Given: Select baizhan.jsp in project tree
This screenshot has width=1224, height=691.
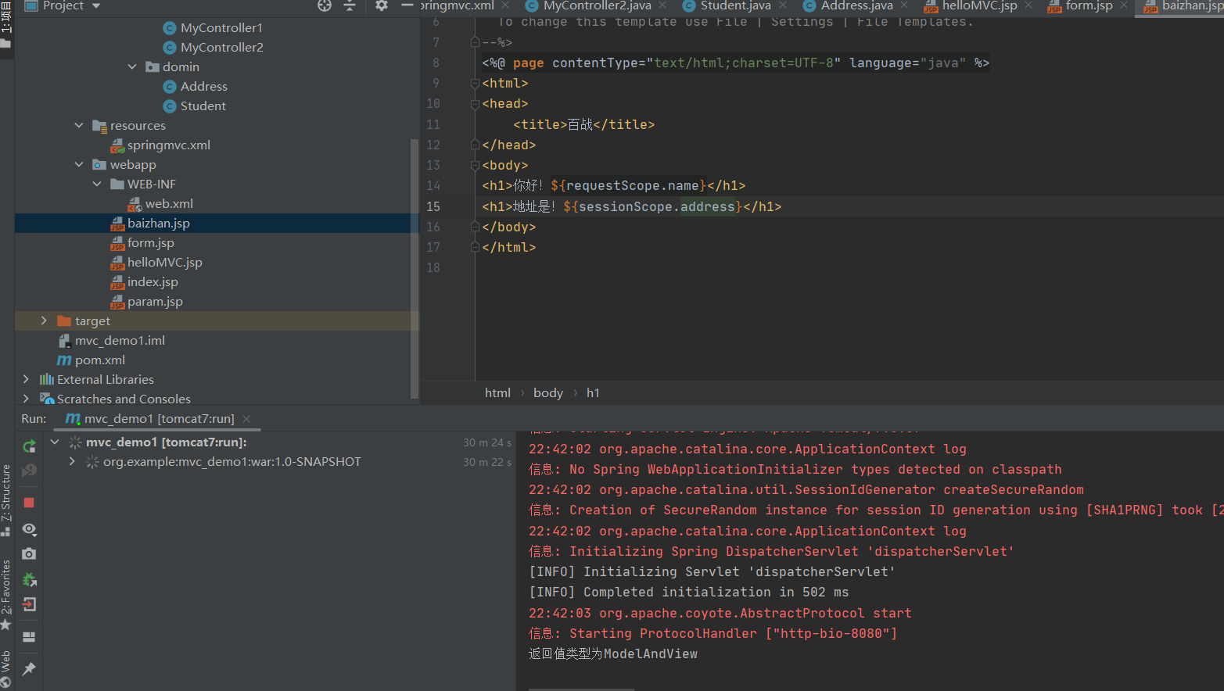Looking at the screenshot, I should [x=158, y=223].
